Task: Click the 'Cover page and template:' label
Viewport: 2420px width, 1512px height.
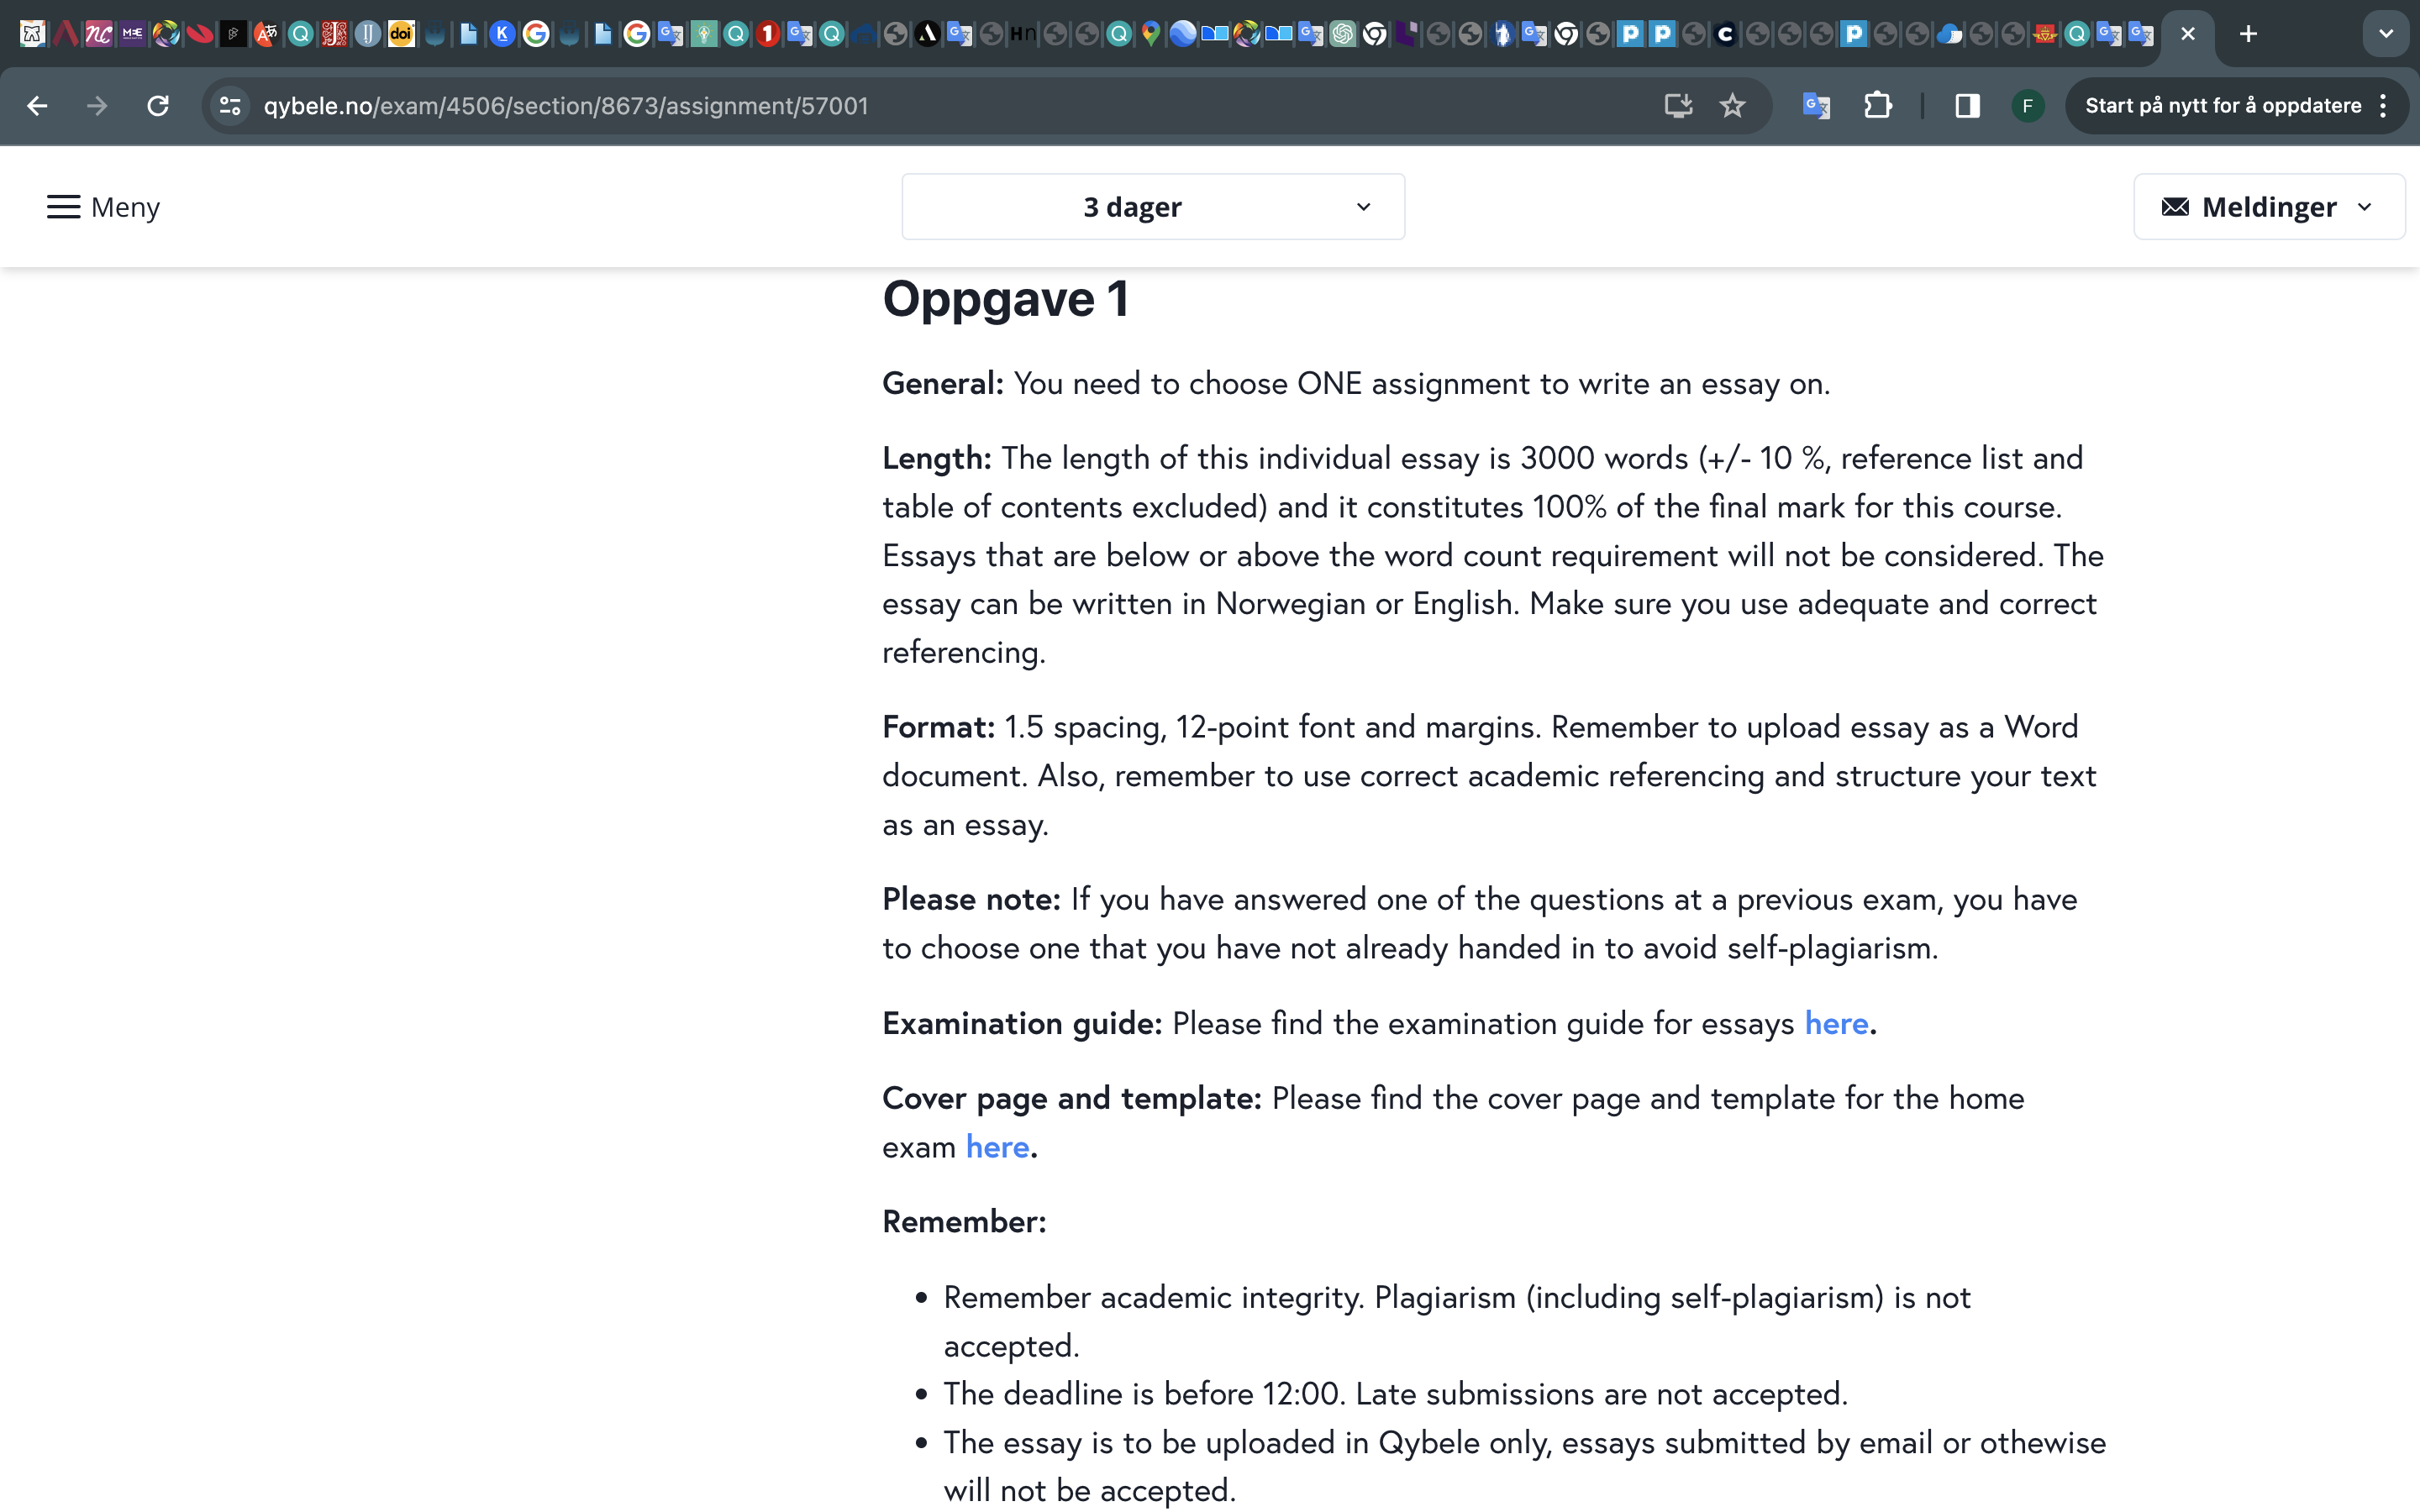Action: (1072, 1099)
